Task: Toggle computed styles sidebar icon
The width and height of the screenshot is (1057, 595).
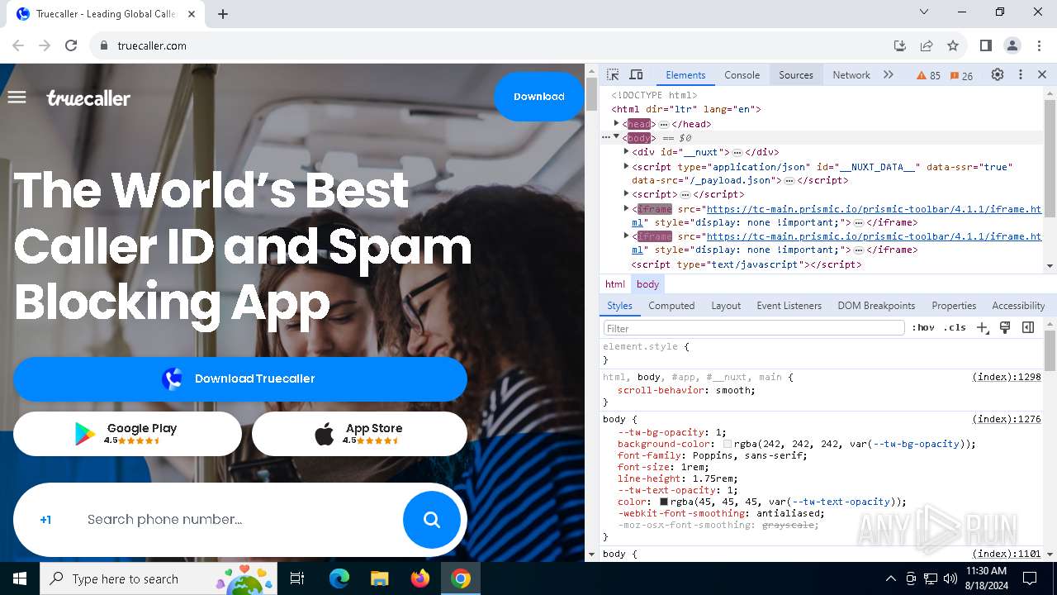Action: pos(1028,327)
